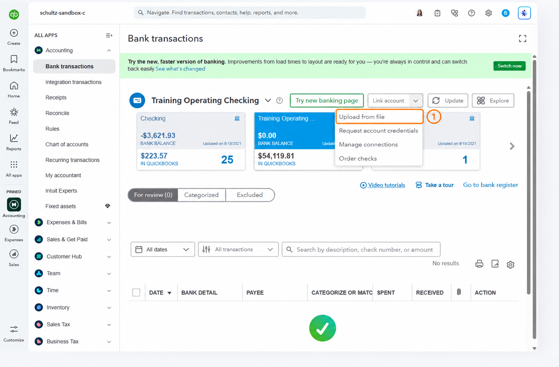Open Reconcile in the Accounting menu
Viewport: 559px width, 367px height.
[x=57, y=113]
